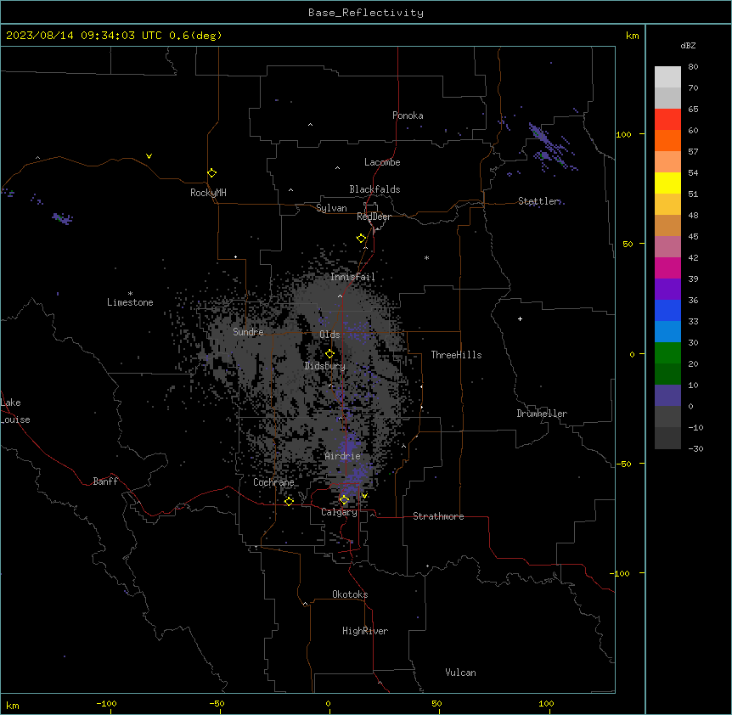Click the Okotoks label

[350, 594]
